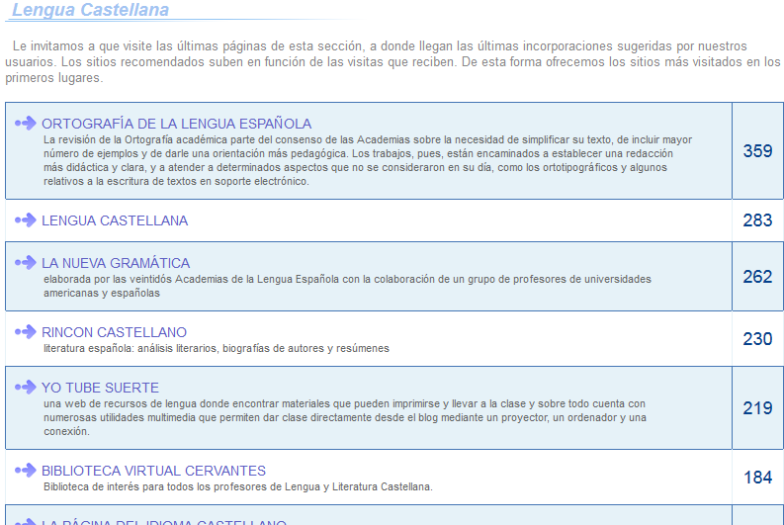
Task: Select visit count 219
Action: point(757,408)
